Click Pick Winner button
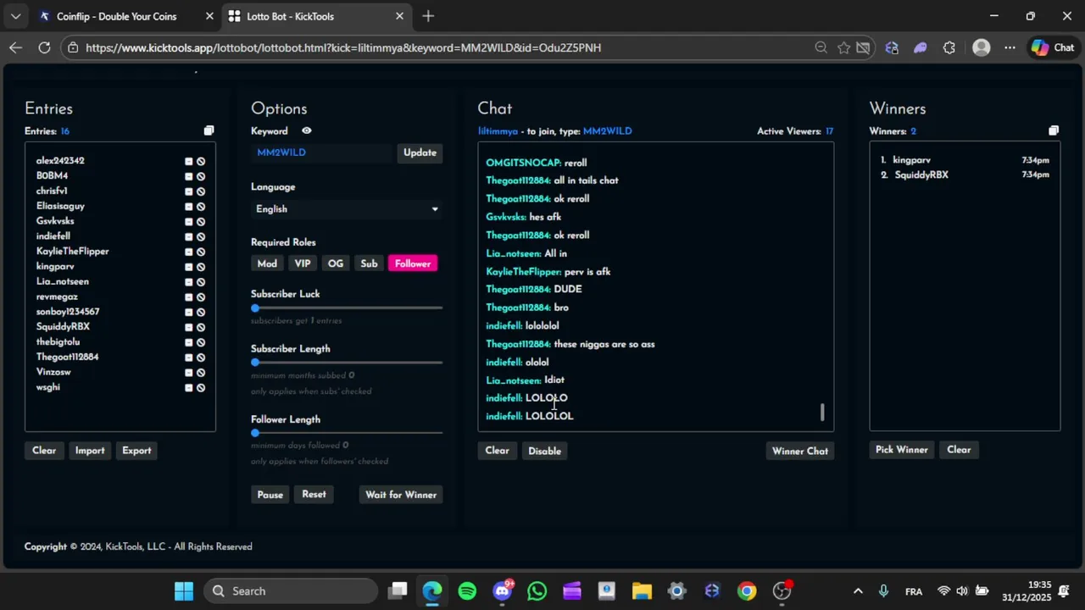The height and width of the screenshot is (610, 1085). [902, 450]
